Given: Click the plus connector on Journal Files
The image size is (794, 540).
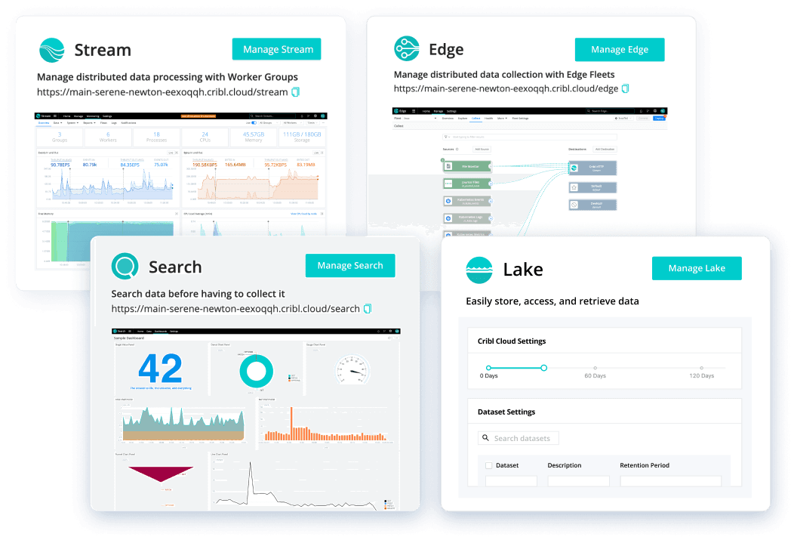Looking at the screenshot, I should (x=491, y=184).
